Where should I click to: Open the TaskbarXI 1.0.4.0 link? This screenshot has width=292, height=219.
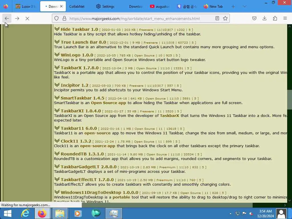(x=81, y=111)
